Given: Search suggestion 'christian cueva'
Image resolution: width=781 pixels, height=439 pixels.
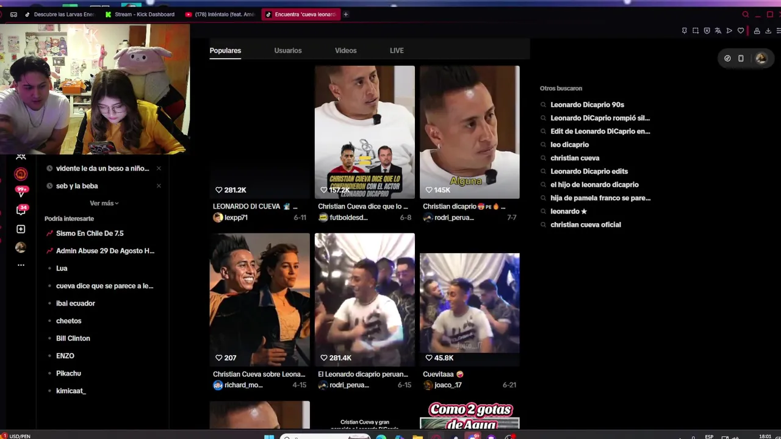Looking at the screenshot, I should 575,159.
